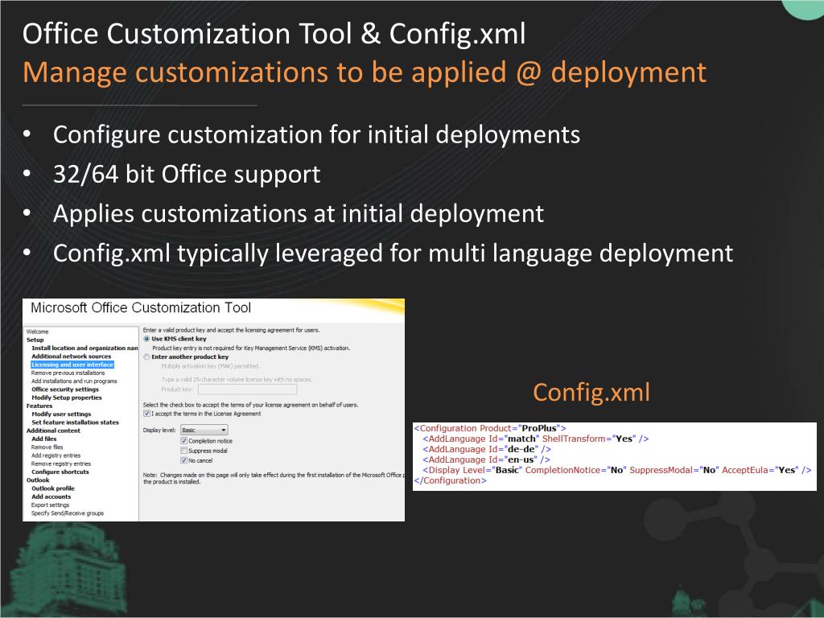
Task: Click the 'Office Customization Tool & Config.xml' slide title
Action: 274,34
